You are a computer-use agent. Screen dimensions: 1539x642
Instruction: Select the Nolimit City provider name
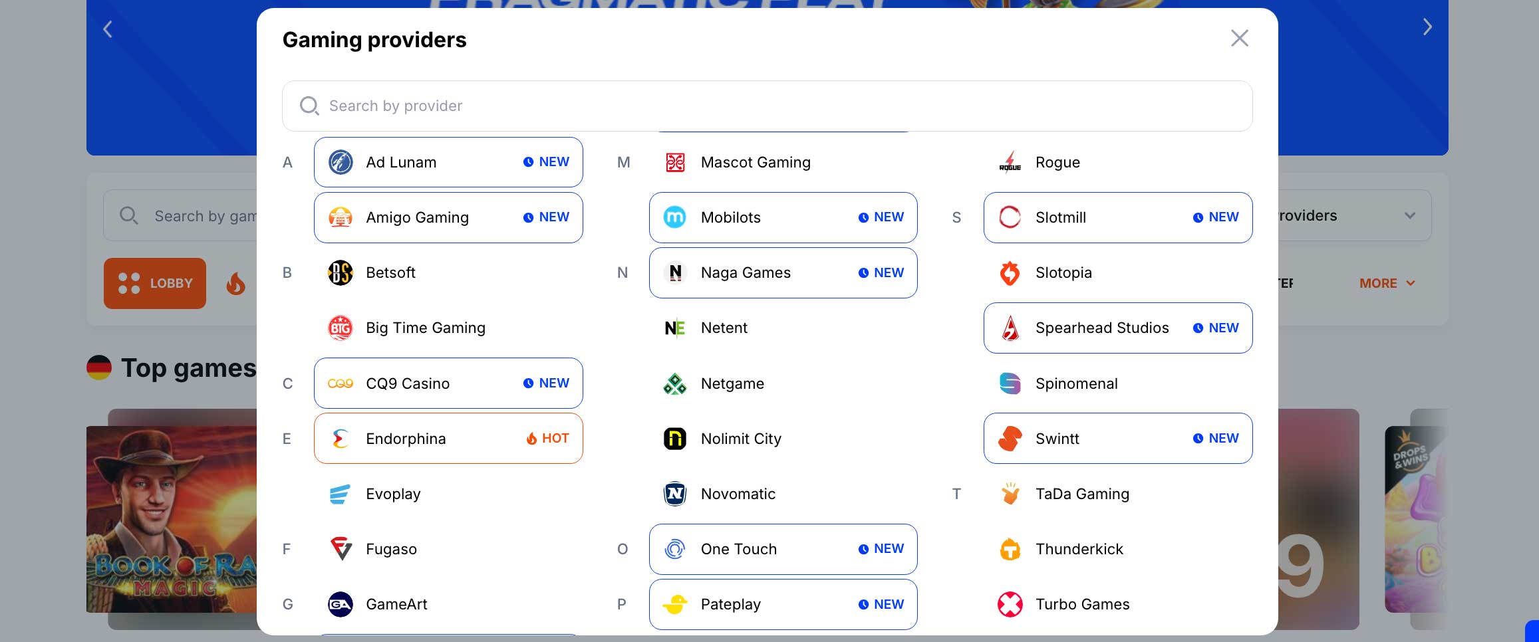[x=741, y=439]
